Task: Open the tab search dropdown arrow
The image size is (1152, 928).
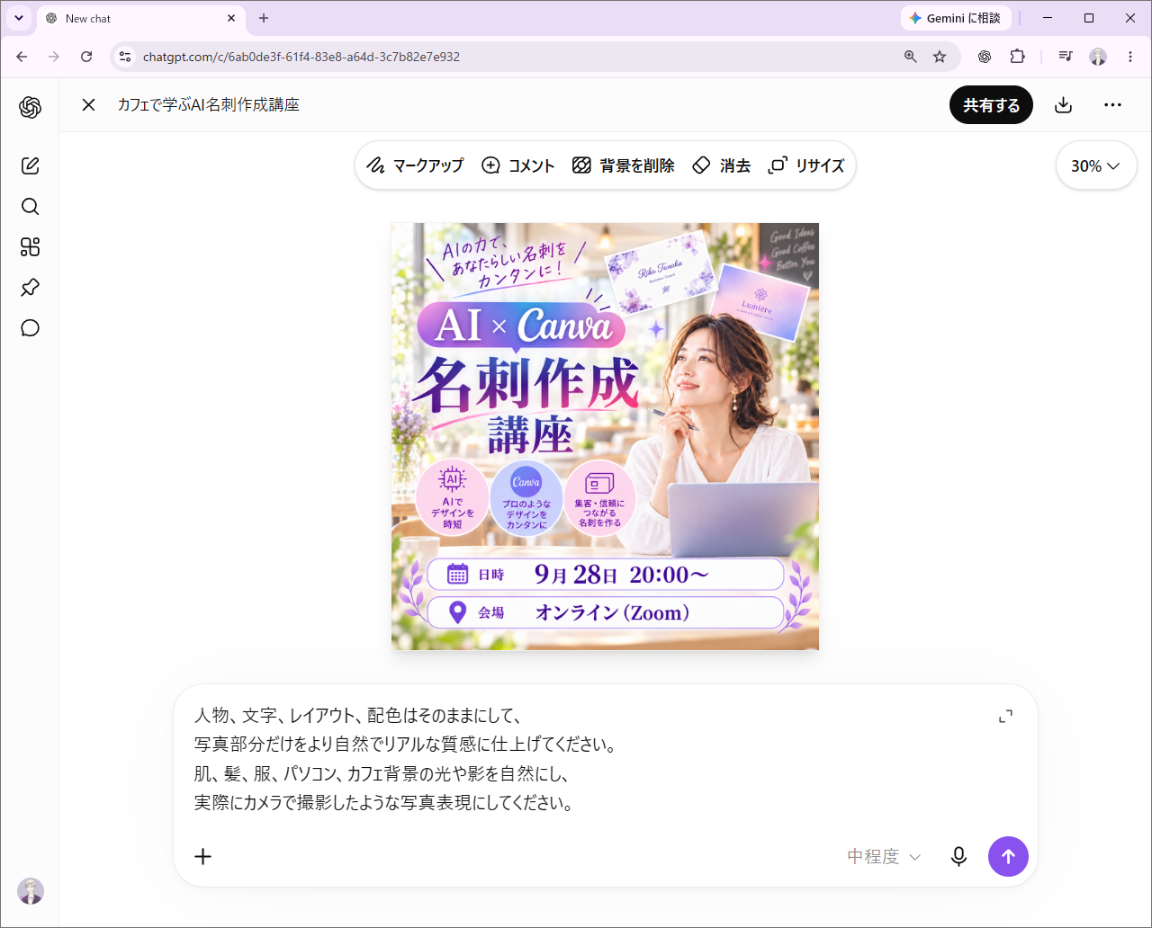Action: pyautogui.click(x=18, y=18)
